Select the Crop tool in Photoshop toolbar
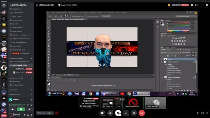The height and width of the screenshot is (118, 210). point(49,34)
